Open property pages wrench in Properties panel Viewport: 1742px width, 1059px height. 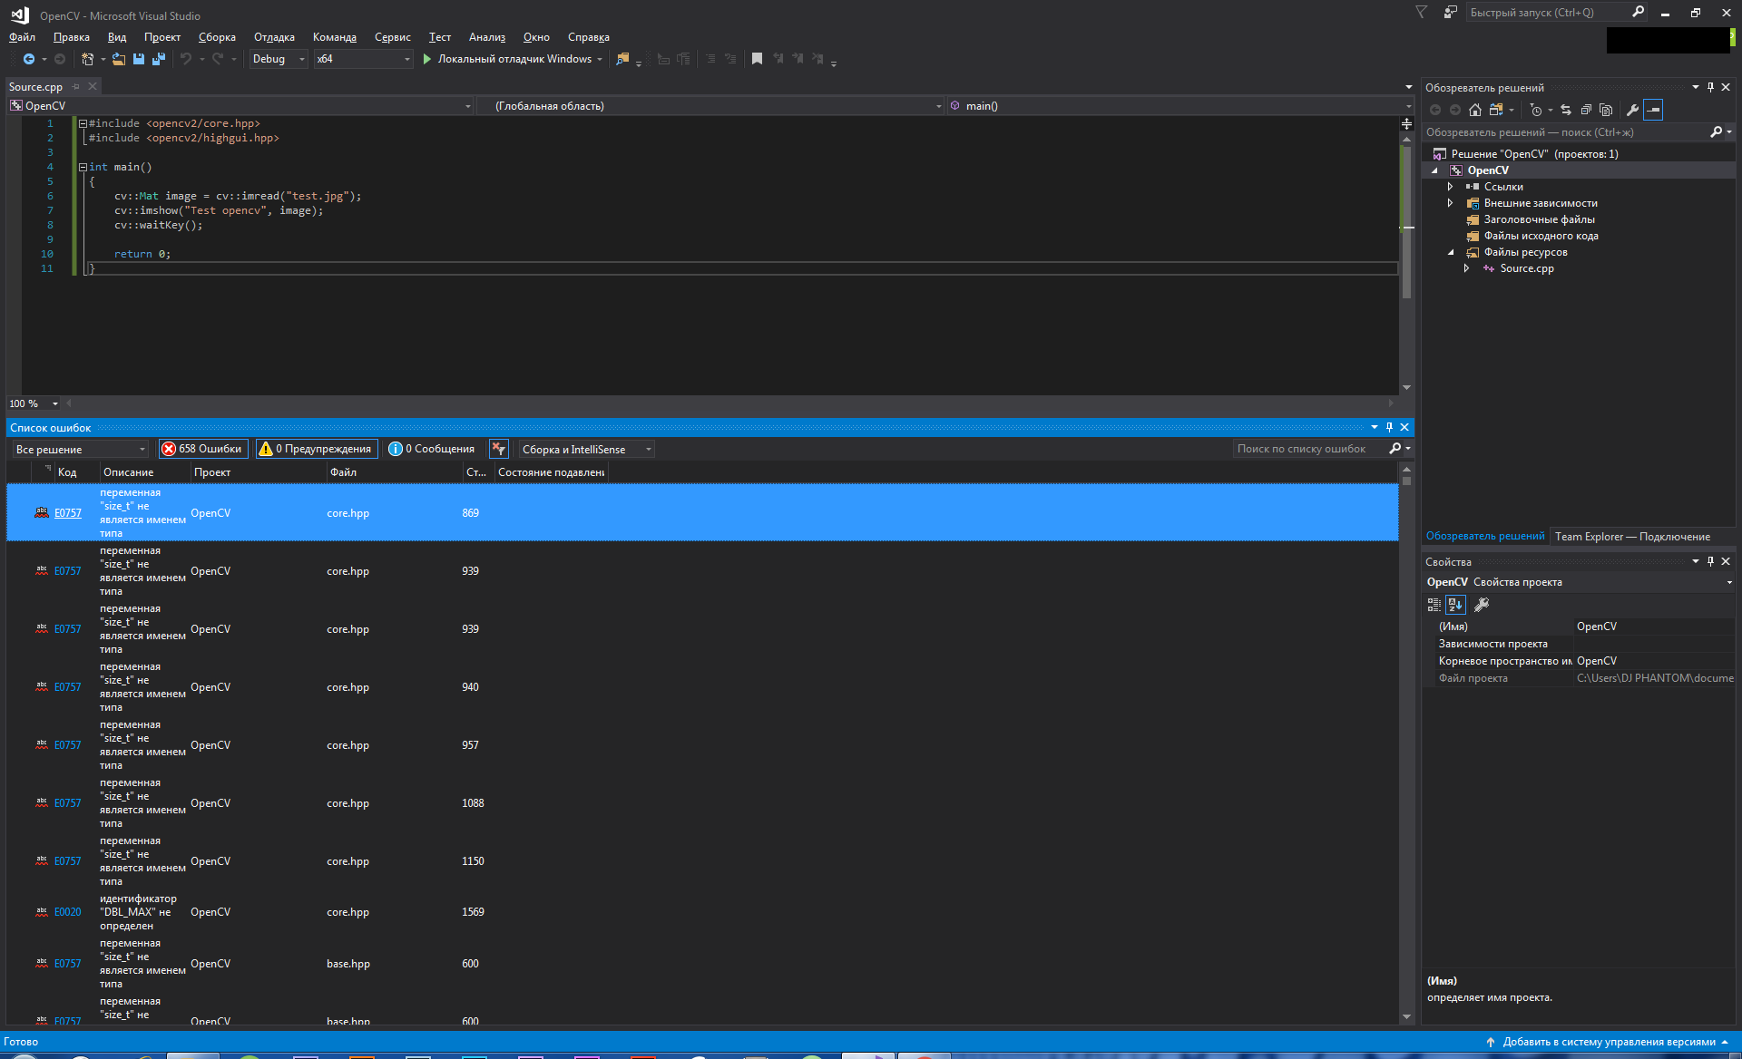pos(1482,605)
